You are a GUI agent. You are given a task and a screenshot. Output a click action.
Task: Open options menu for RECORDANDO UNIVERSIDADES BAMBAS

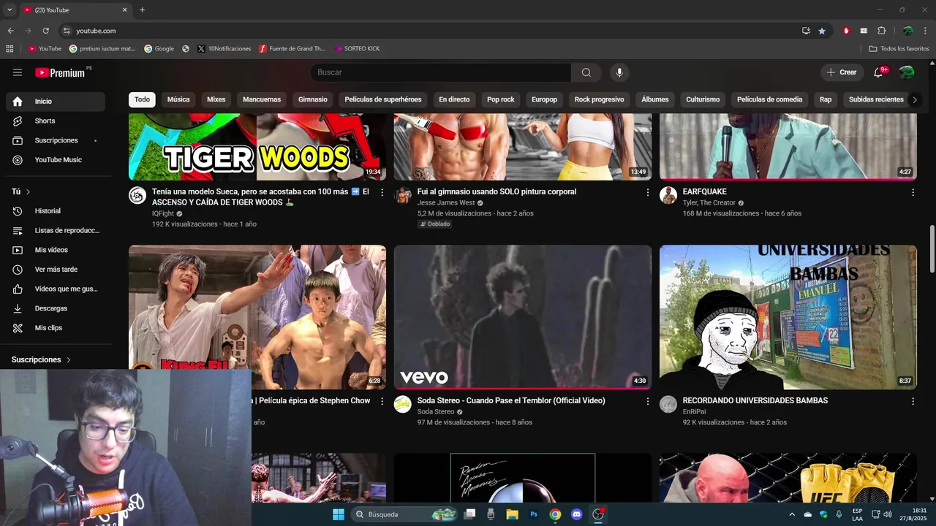(x=913, y=401)
